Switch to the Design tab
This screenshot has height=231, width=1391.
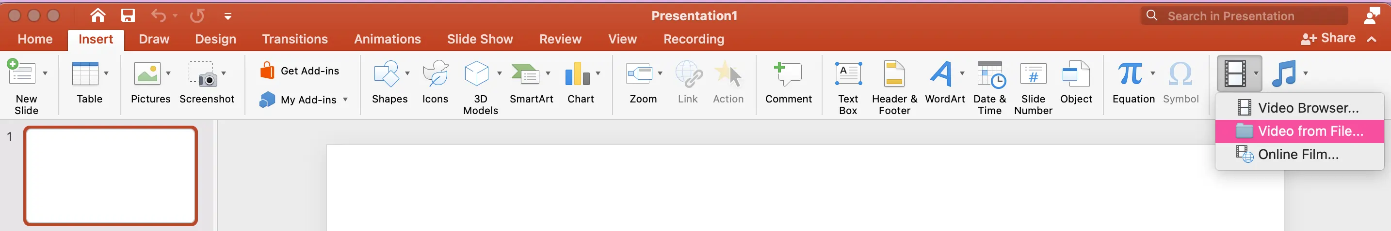(x=215, y=39)
